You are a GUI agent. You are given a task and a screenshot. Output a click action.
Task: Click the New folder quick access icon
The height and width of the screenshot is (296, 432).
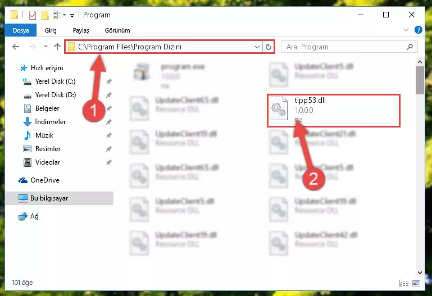(x=45, y=15)
